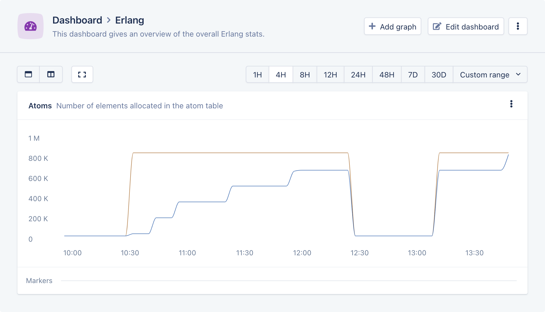
Task: Select the 1H time range
Action: 257,75
